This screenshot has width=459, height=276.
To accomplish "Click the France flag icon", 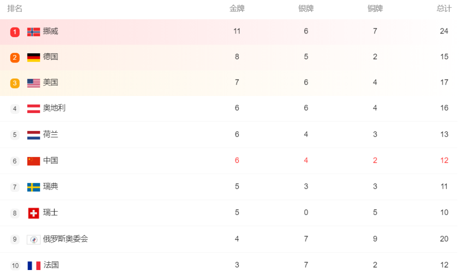I will pos(34,266).
